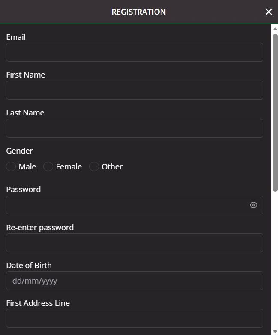This screenshot has height=335, width=278.
Task: Click the scrollbar down arrow
Action: point(275,332)
